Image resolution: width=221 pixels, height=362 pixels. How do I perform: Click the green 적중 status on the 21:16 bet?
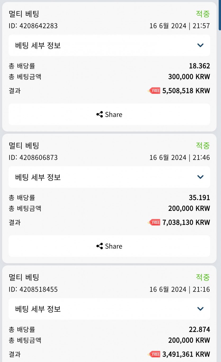click(x=203, y=277)
